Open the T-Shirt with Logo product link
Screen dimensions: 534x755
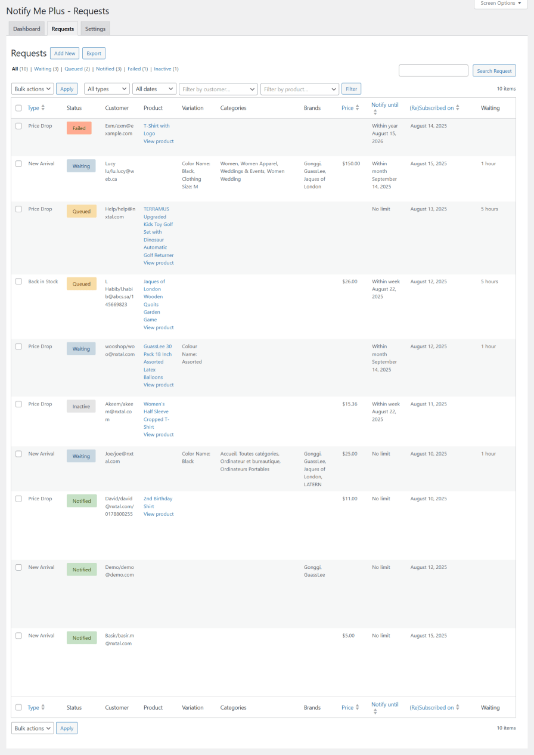click(156, 129)
